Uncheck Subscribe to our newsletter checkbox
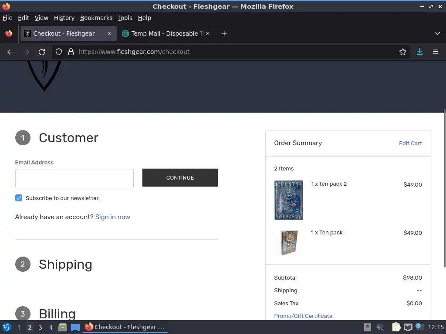The image size is (446, 334). pyautogui.click(x=19, y=198)
